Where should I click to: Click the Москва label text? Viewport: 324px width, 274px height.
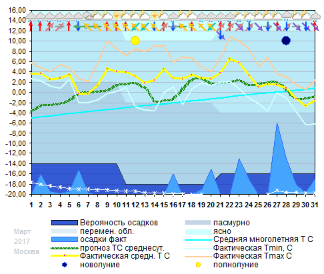27,251
